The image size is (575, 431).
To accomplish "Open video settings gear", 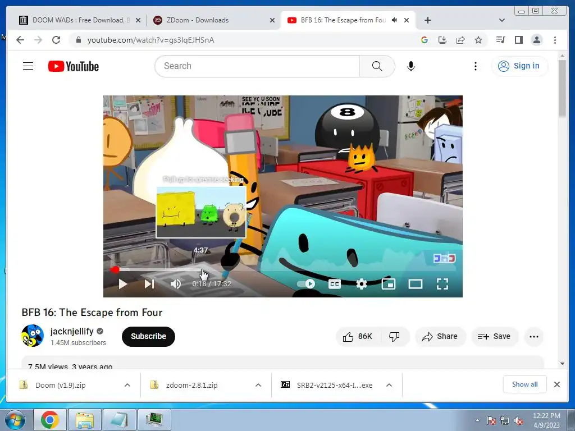I will tap(362, 284).
